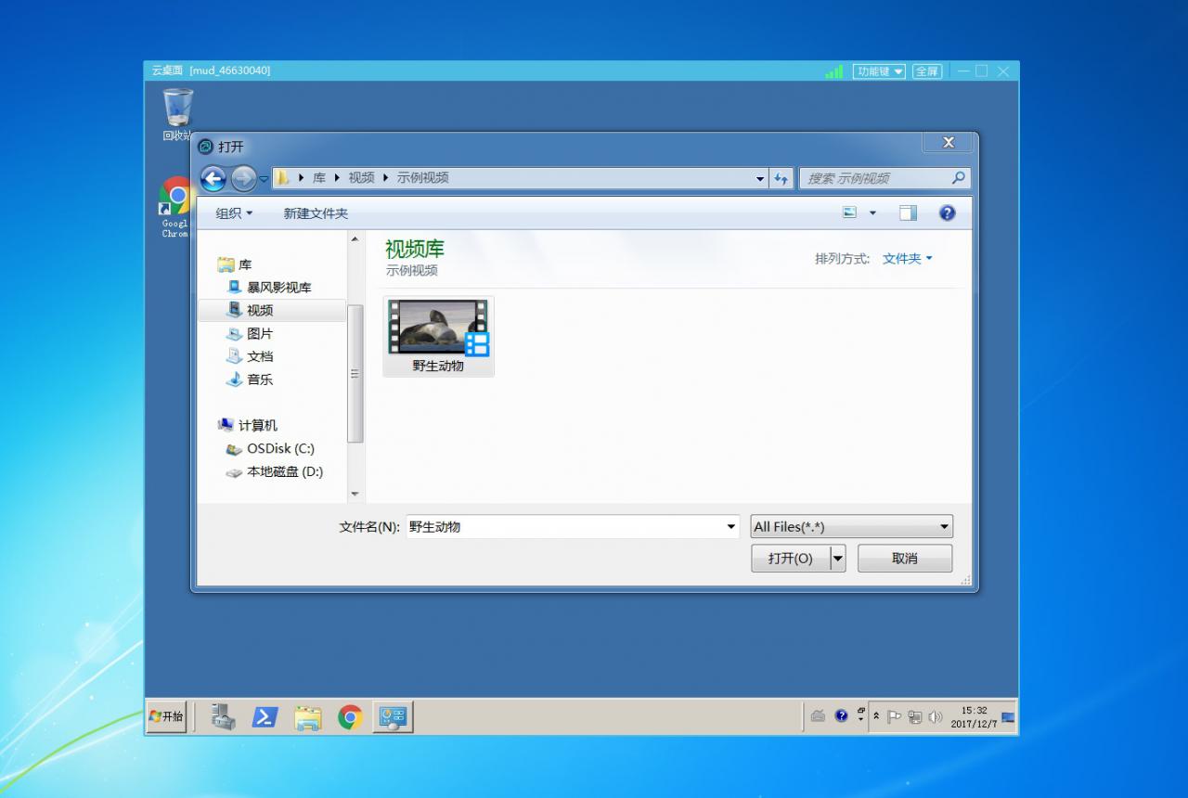Show hidden tray icons
Image resolution: width=1188 pixels, height=798 pixels.
tap(876, 717)
